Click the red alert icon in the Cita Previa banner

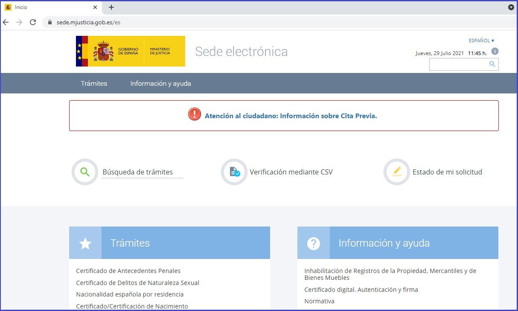[x=194, y=114]
